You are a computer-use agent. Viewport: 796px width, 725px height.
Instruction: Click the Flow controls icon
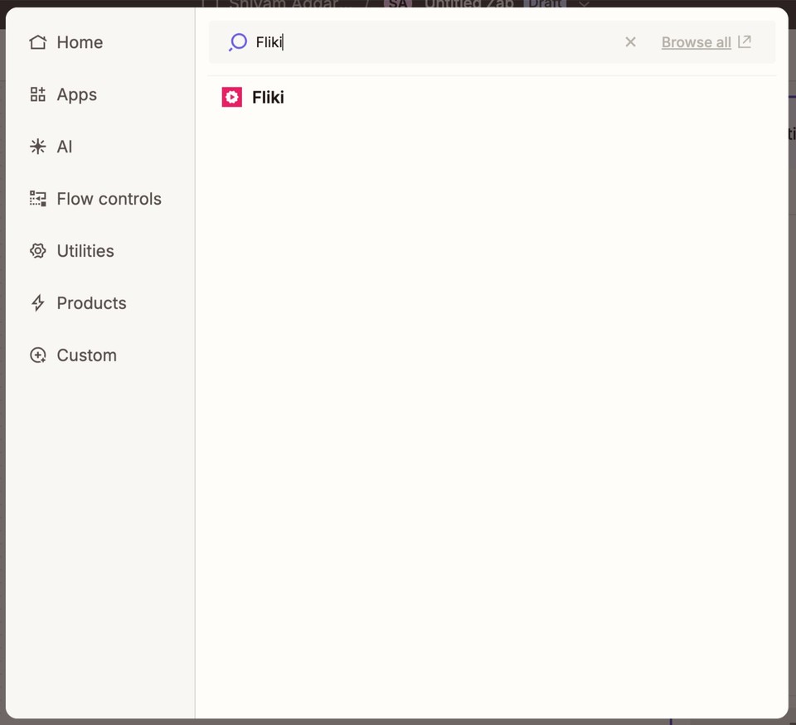click(38, 199)
